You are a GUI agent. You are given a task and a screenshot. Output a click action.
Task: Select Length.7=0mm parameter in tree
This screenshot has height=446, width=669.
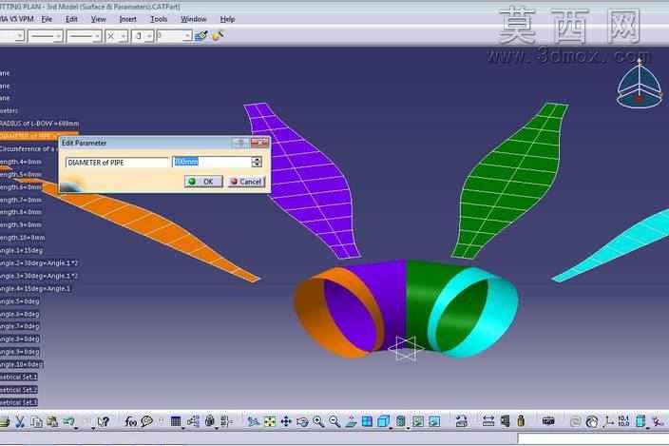pyautogui.click(x=21, y=200)
